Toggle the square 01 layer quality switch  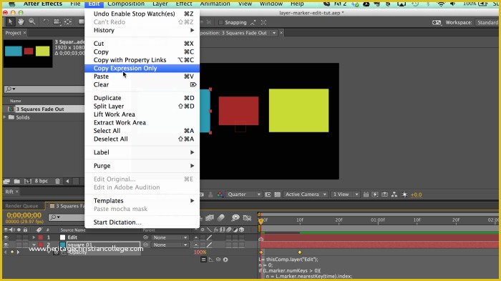pyautogui.click(x=209, y=245)
